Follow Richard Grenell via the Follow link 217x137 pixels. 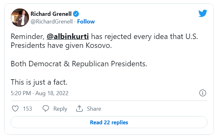tap(86, 22)
